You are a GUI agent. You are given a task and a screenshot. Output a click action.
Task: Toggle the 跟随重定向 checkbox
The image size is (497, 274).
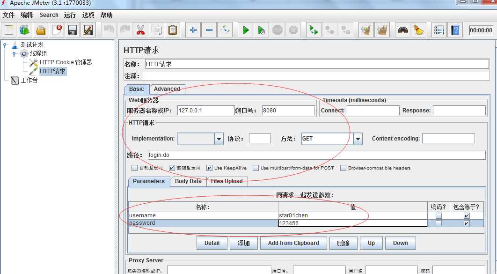pyautogui.click(x=172, y=168)
